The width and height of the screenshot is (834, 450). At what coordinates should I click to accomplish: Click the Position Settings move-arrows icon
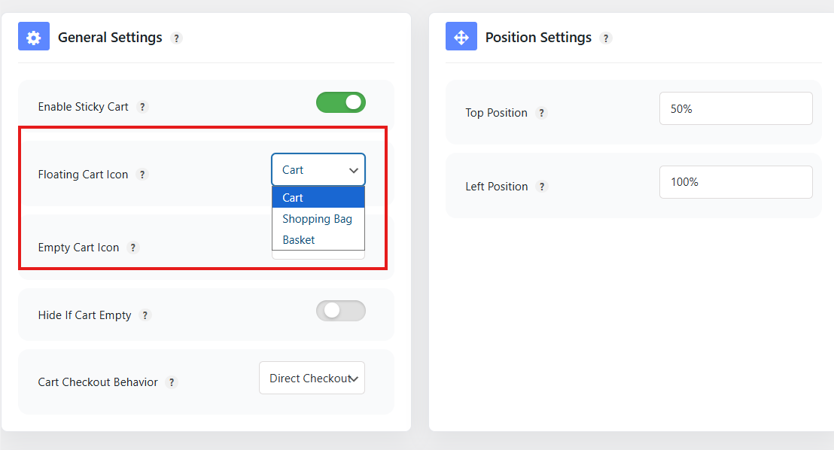click(x=461, y=36)
